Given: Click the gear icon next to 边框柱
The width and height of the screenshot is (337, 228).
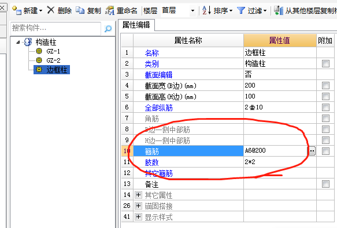Looking at the screenshot, I should pyautogui.click(x=39, y=70).
